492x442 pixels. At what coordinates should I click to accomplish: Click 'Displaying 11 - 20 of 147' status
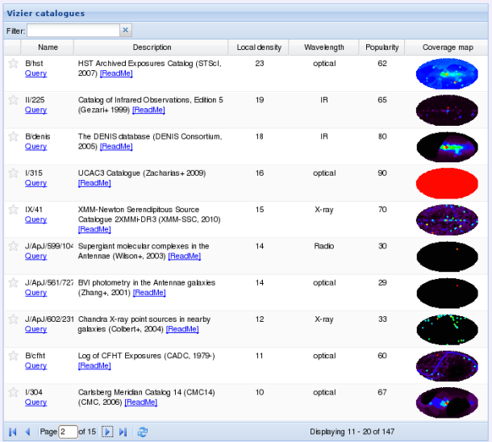[352, 432]
